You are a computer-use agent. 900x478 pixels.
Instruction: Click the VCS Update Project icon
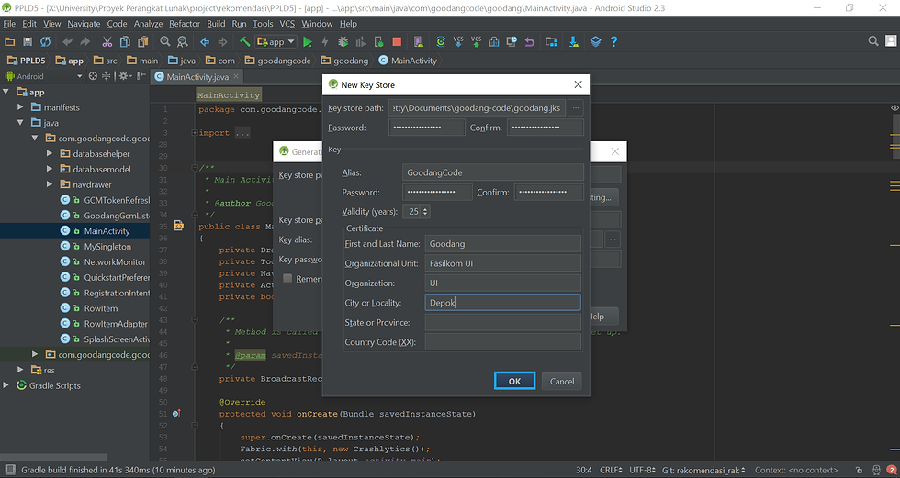[458, 42]
